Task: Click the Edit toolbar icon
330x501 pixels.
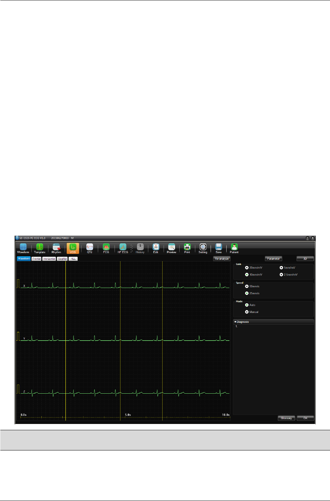Action: pyautogui.click(x=156, y=248)
